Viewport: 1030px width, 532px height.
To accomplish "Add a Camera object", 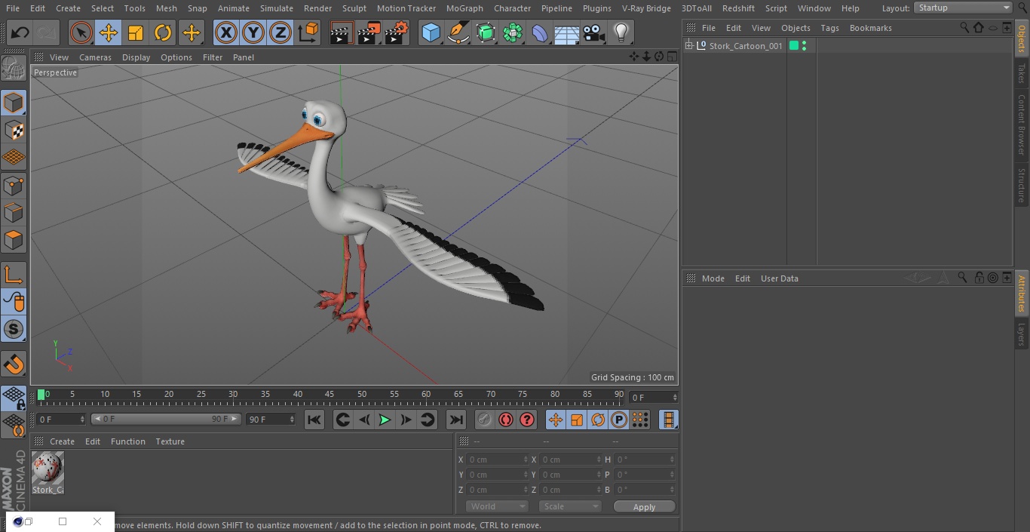I will click(x=594, y=33).
